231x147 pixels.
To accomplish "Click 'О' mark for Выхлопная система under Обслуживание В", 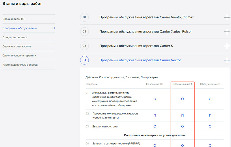I will [x=210, y=127].
